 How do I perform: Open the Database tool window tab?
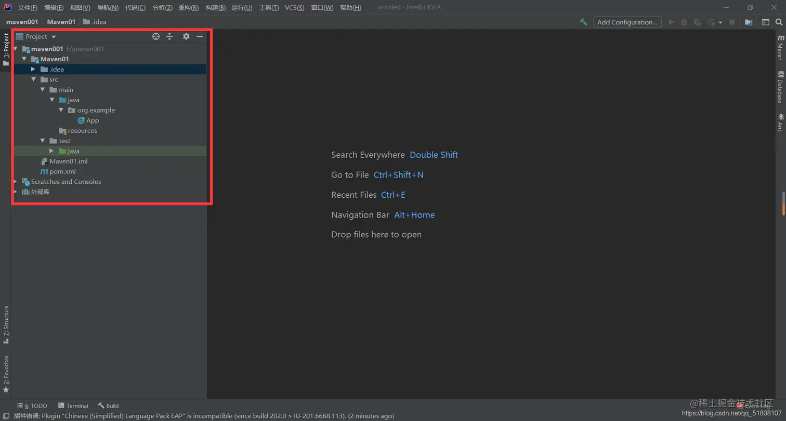[x=780, y=87]
